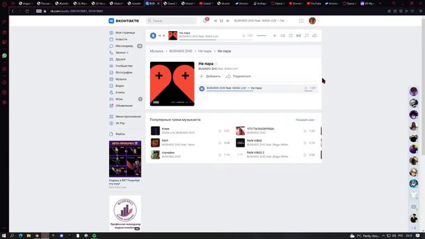
Task: Seek in the player bar progress line
Action: [216, 40]
